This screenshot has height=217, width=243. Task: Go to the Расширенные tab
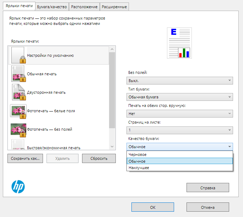114,6
